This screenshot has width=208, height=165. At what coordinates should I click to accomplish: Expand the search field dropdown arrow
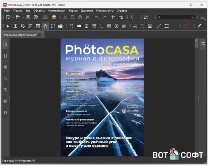point(192,17)
